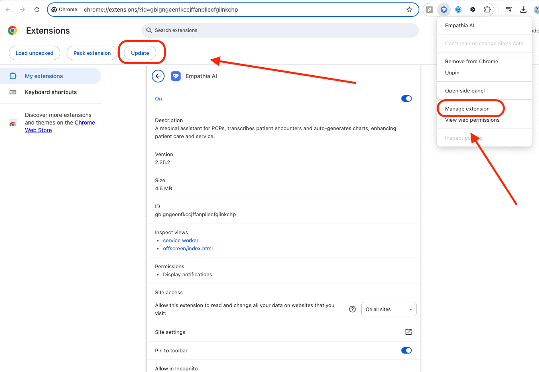Toggle Pin to toolbar switch
Viewport: 539px width, 372px height.
click(407, 350)
